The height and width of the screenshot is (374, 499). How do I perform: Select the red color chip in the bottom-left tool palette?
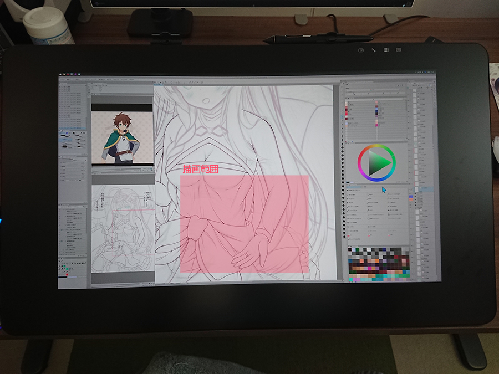67,274
